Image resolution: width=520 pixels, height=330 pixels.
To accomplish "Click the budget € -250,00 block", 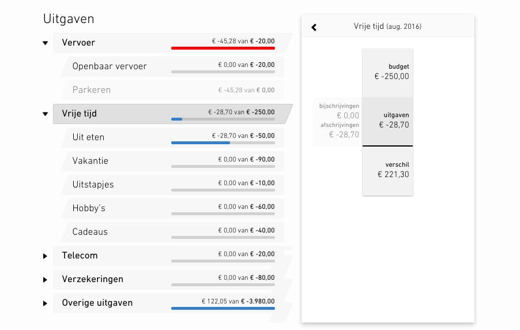I will 387,72.
